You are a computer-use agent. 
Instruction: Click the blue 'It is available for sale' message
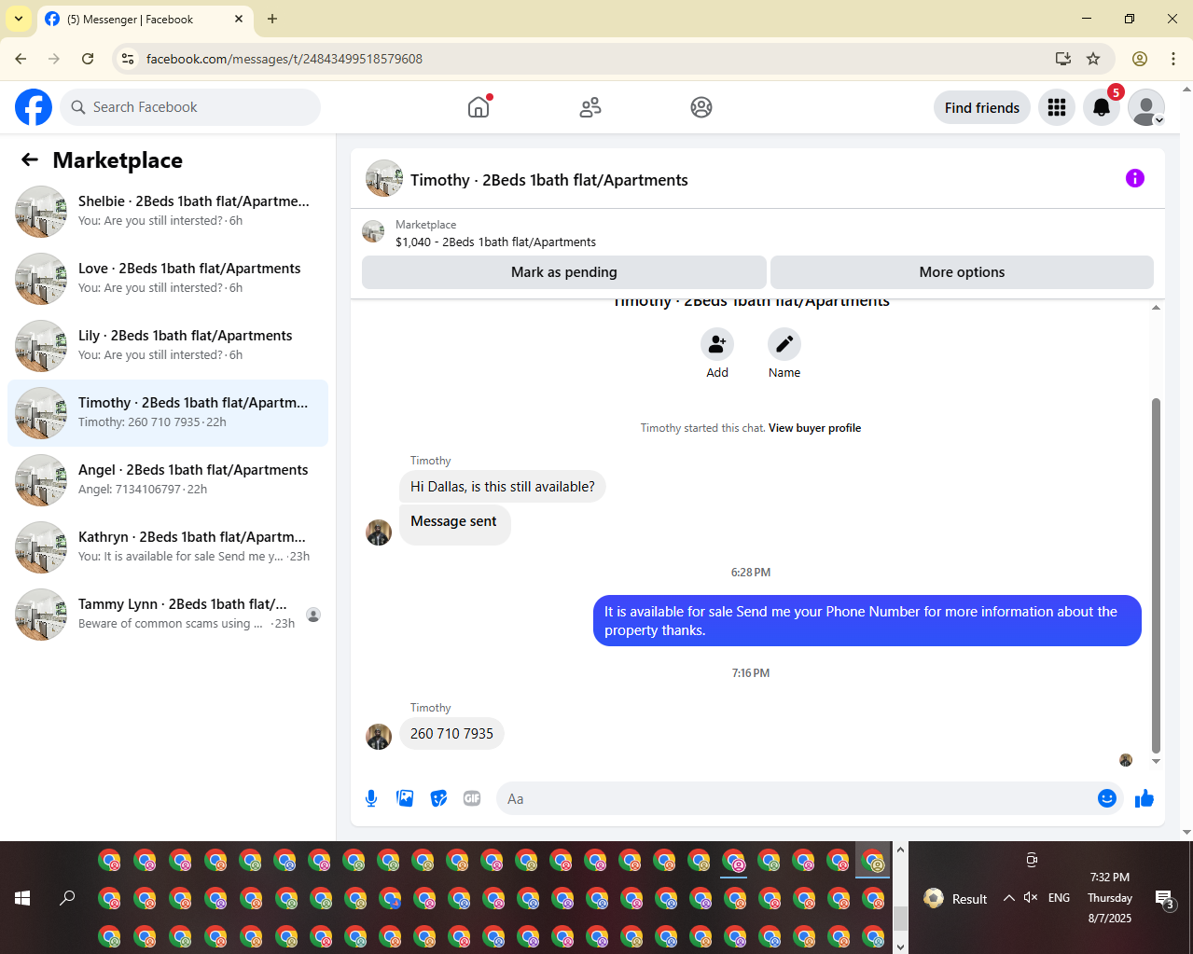tap(867, 621)
